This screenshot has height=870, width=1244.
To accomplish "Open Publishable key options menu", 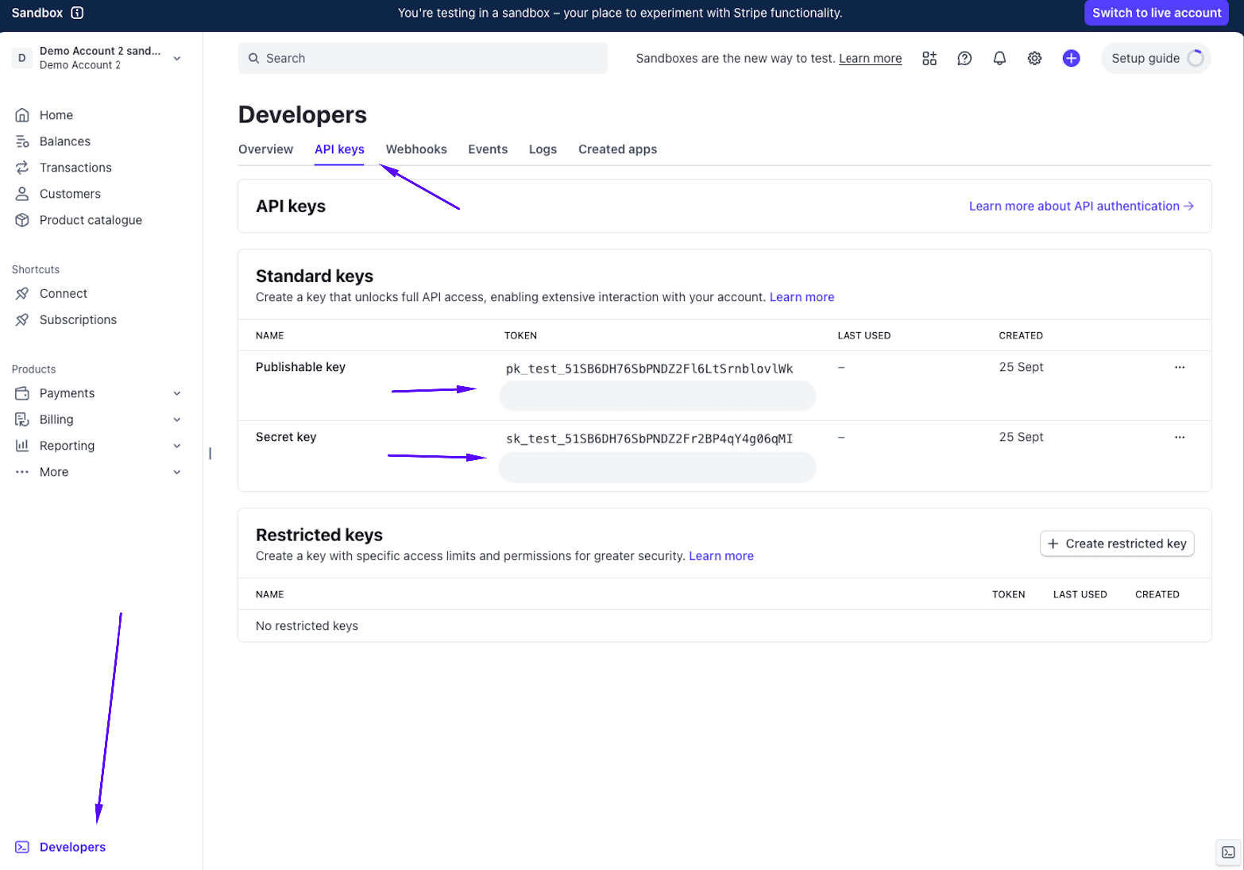I will [1180, 367].
